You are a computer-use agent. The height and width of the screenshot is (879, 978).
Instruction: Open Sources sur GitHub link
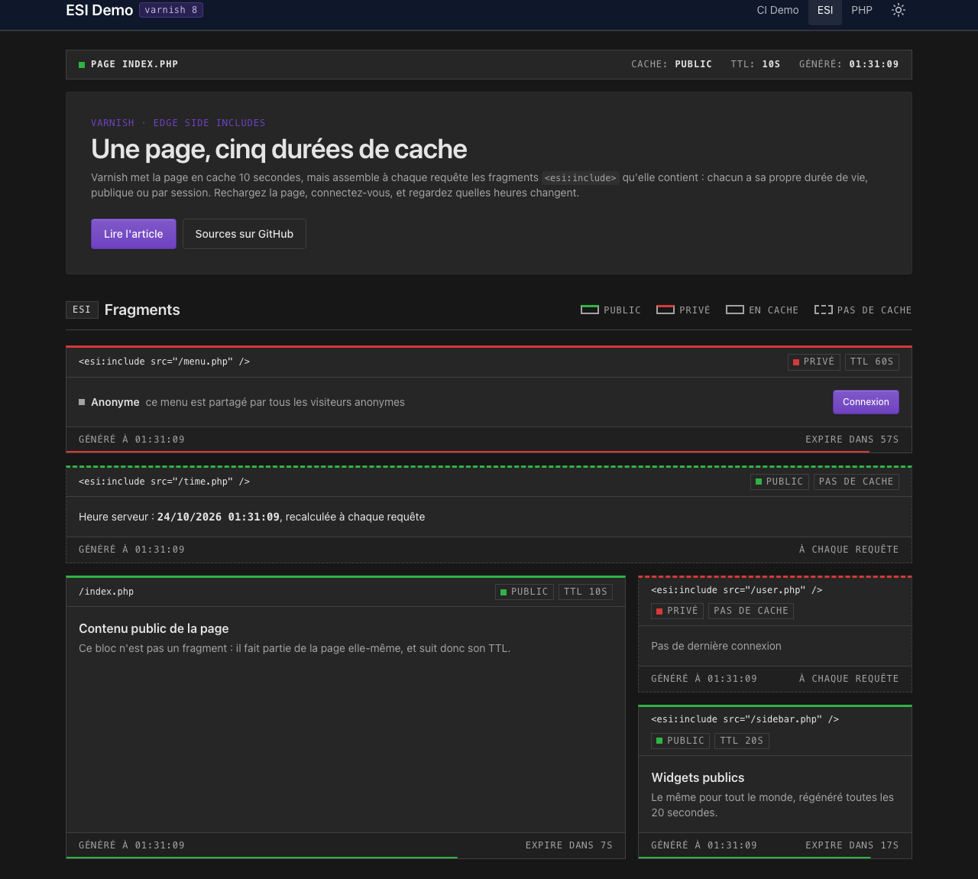[244, 234]
